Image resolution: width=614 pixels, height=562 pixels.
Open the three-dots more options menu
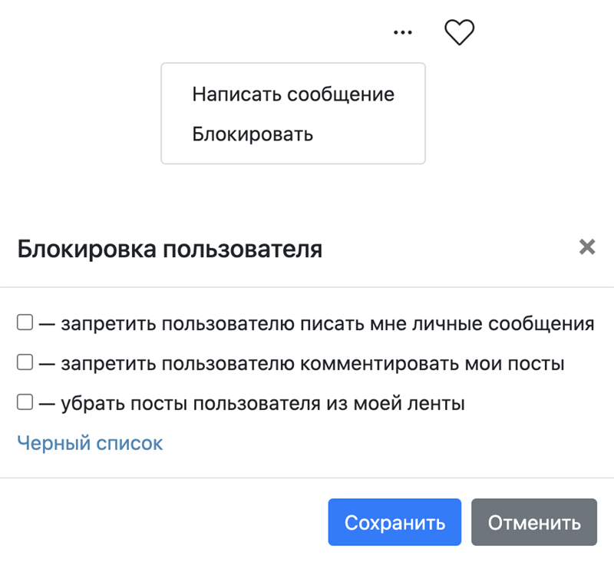(402, 32)
